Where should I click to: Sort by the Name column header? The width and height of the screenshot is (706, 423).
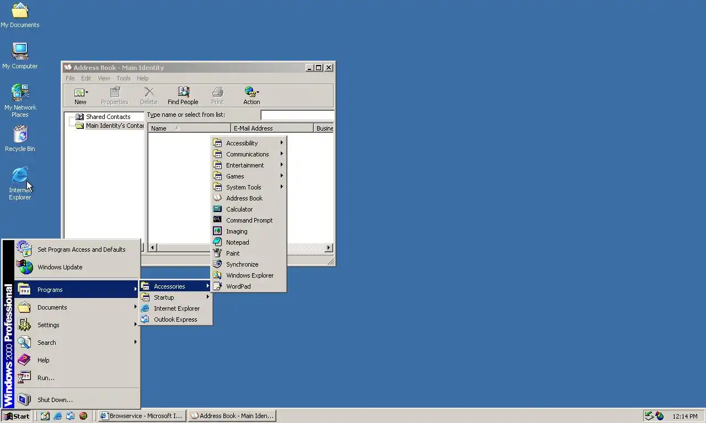coord(189,128)
